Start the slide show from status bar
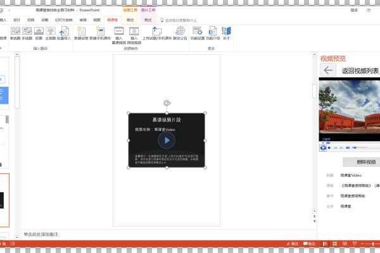 click(x=354, y=244)
